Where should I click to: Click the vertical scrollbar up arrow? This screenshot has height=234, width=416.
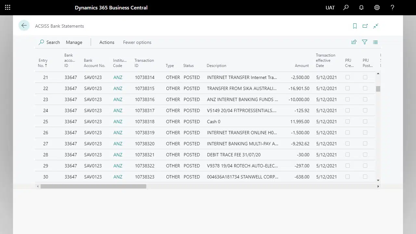[x=378, y=74]
